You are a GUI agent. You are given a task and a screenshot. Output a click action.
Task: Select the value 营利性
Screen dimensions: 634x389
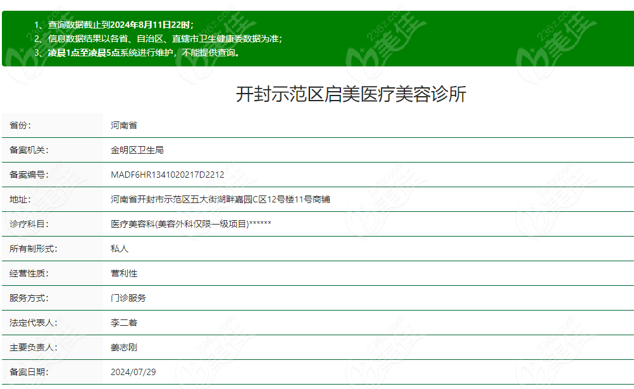[124, 273]
